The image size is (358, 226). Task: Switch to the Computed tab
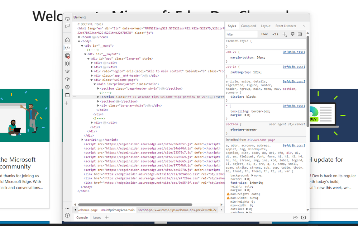(248, 26)
